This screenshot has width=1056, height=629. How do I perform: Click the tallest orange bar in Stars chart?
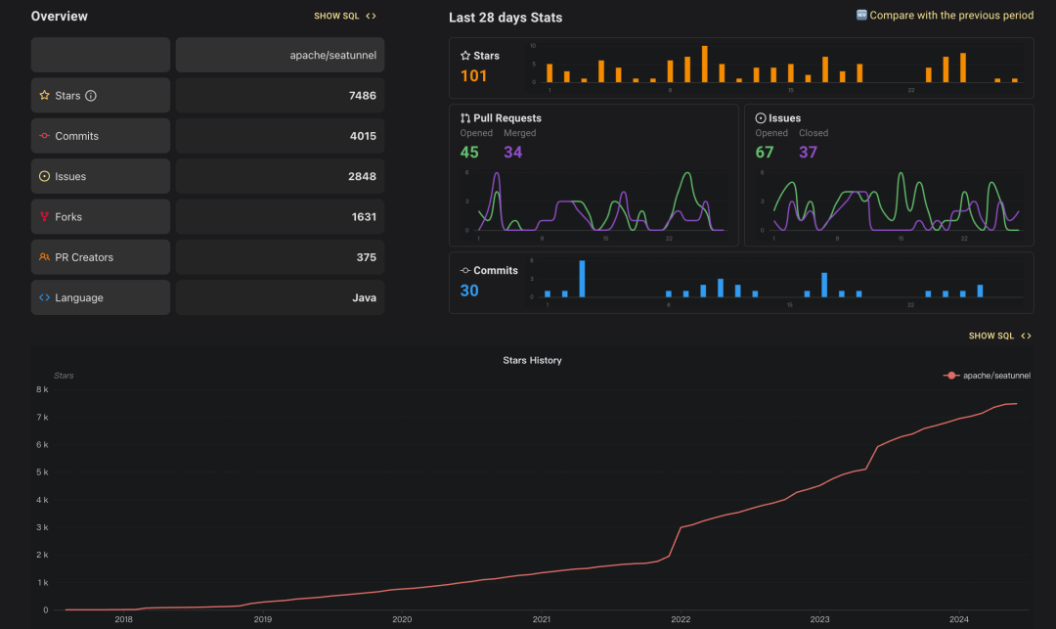[705, 65]
